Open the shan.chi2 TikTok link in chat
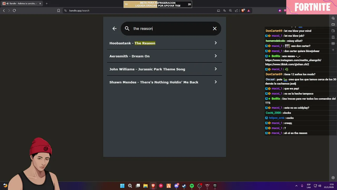 (287, 64)
